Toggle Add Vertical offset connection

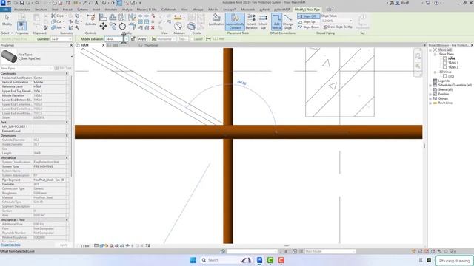276,21
